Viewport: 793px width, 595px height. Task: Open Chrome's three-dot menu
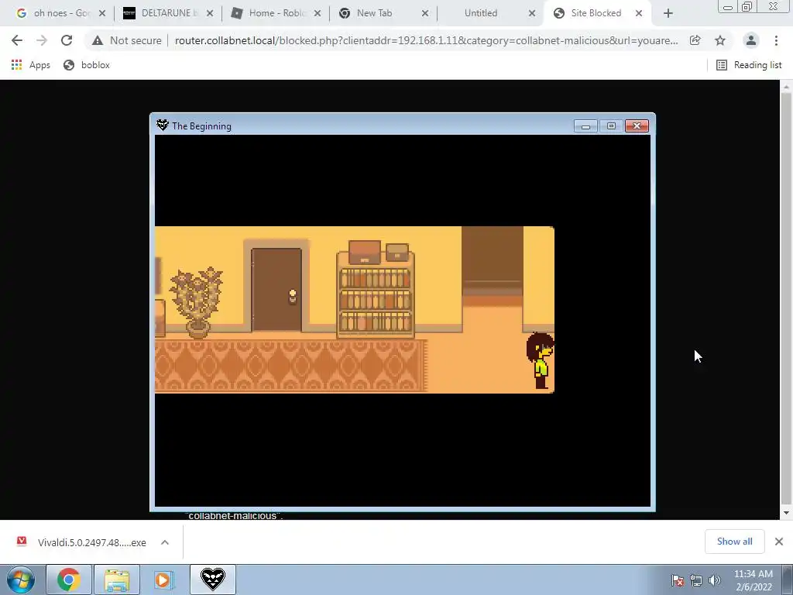[776, 40]
